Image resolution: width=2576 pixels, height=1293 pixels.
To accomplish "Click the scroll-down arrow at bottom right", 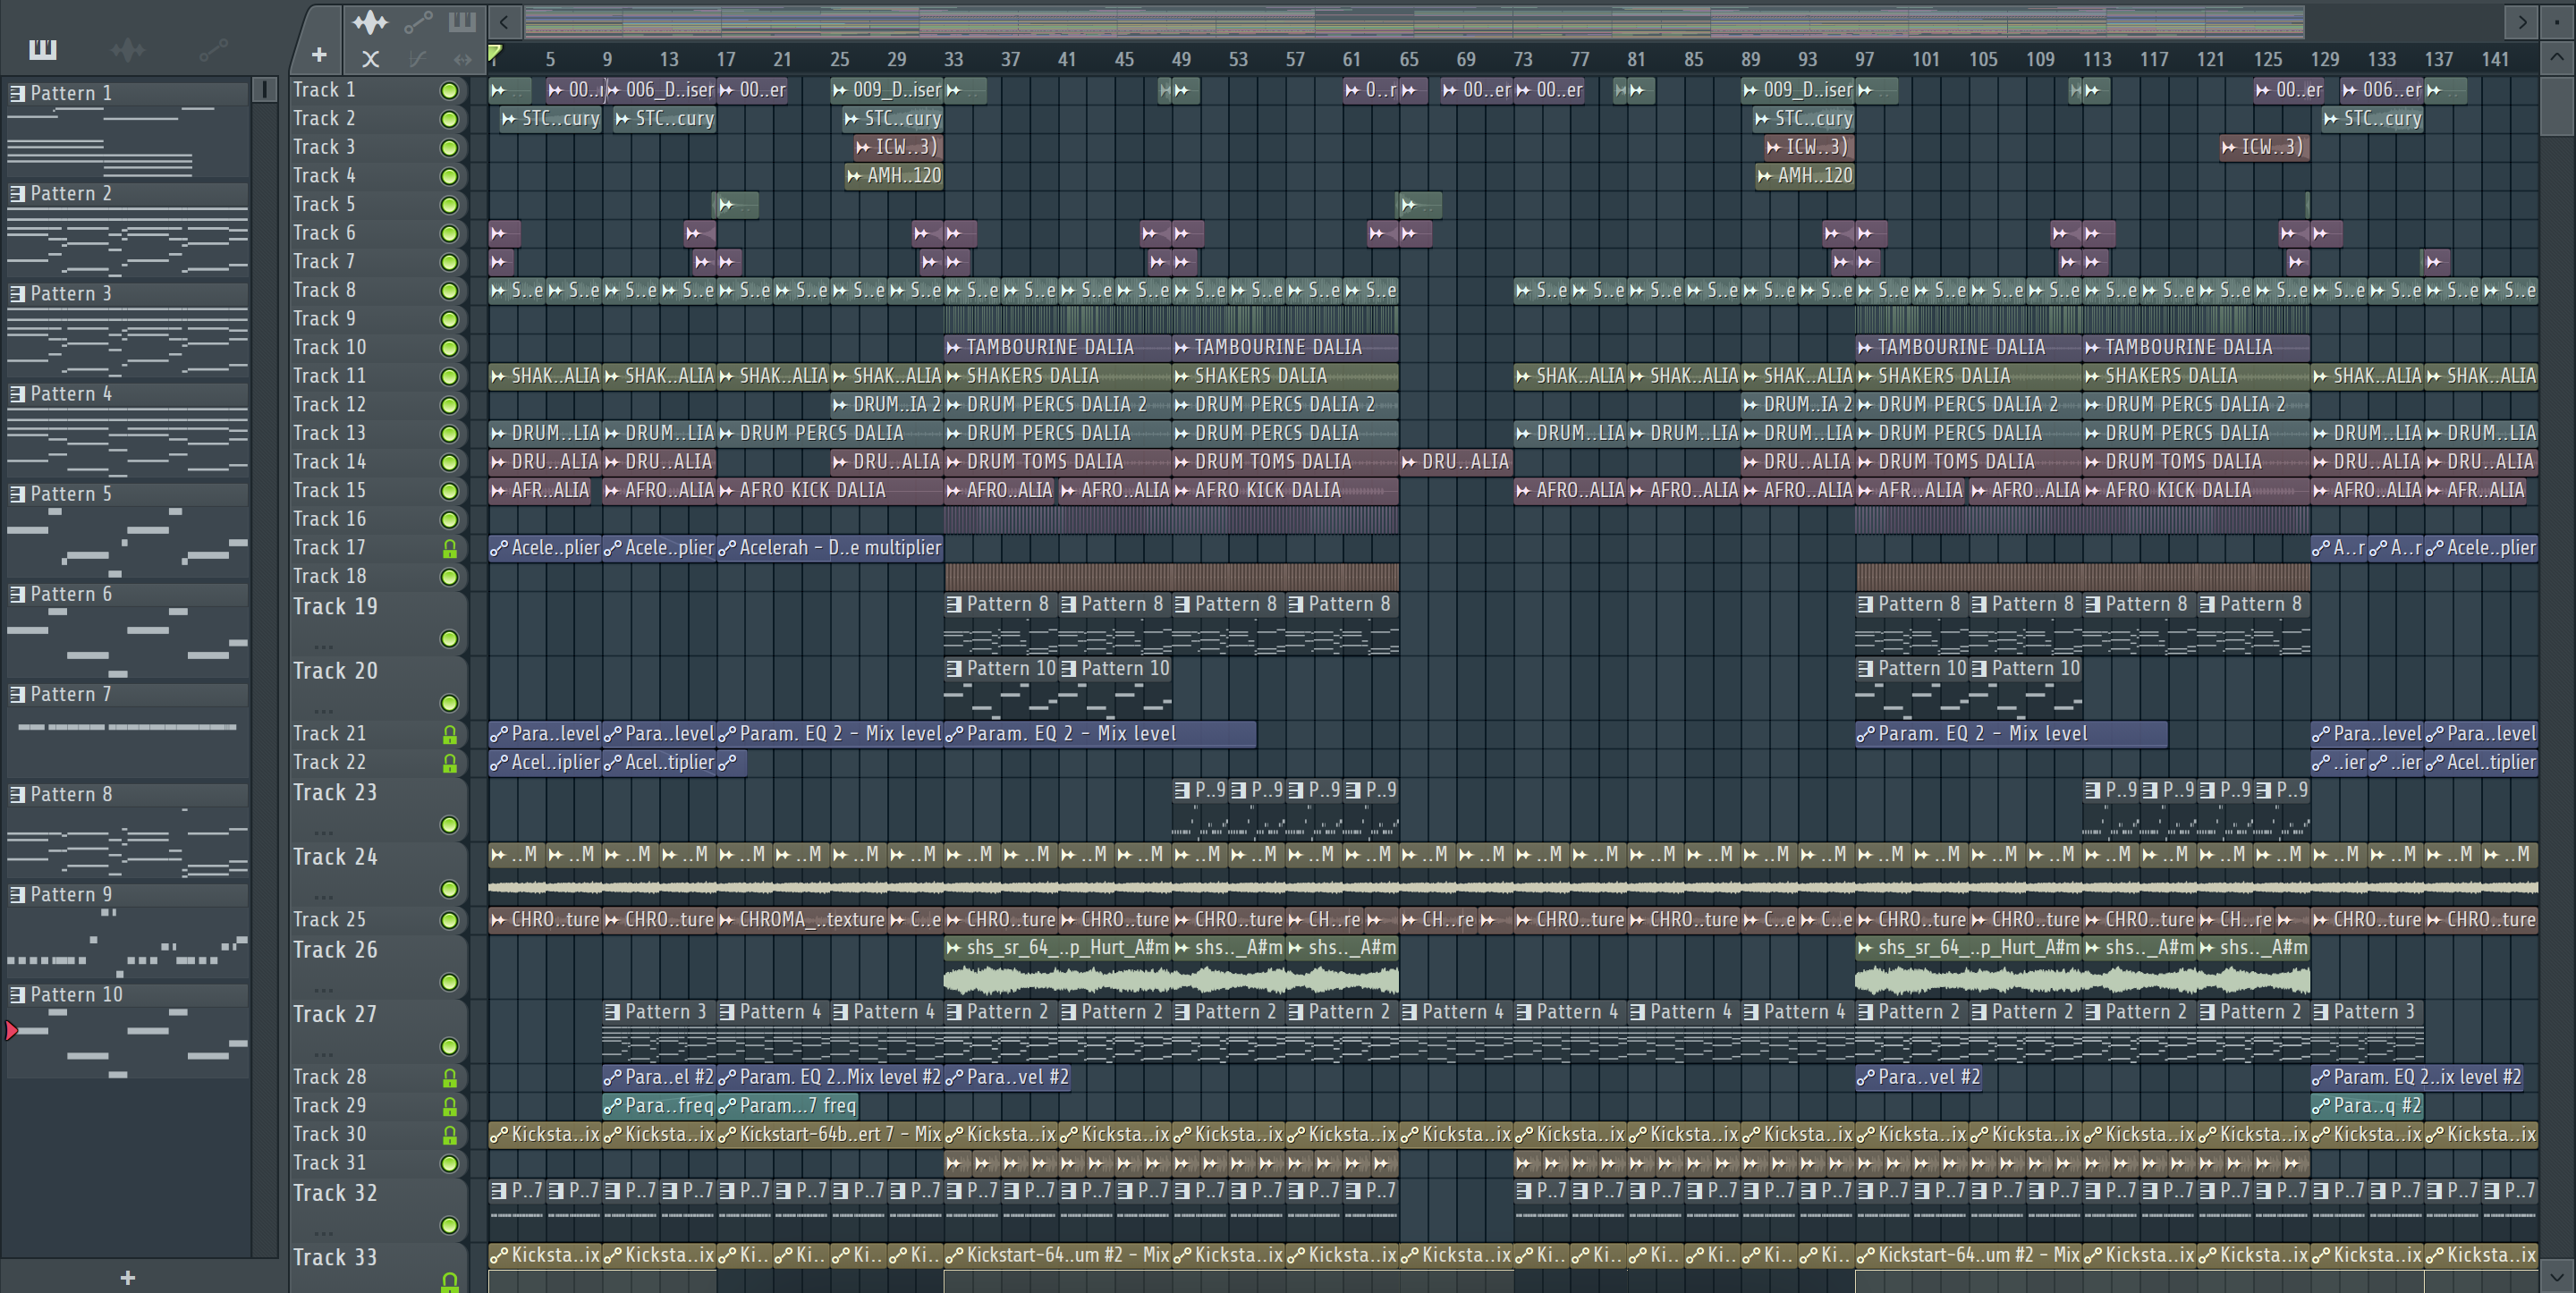I will 2556,1276.
